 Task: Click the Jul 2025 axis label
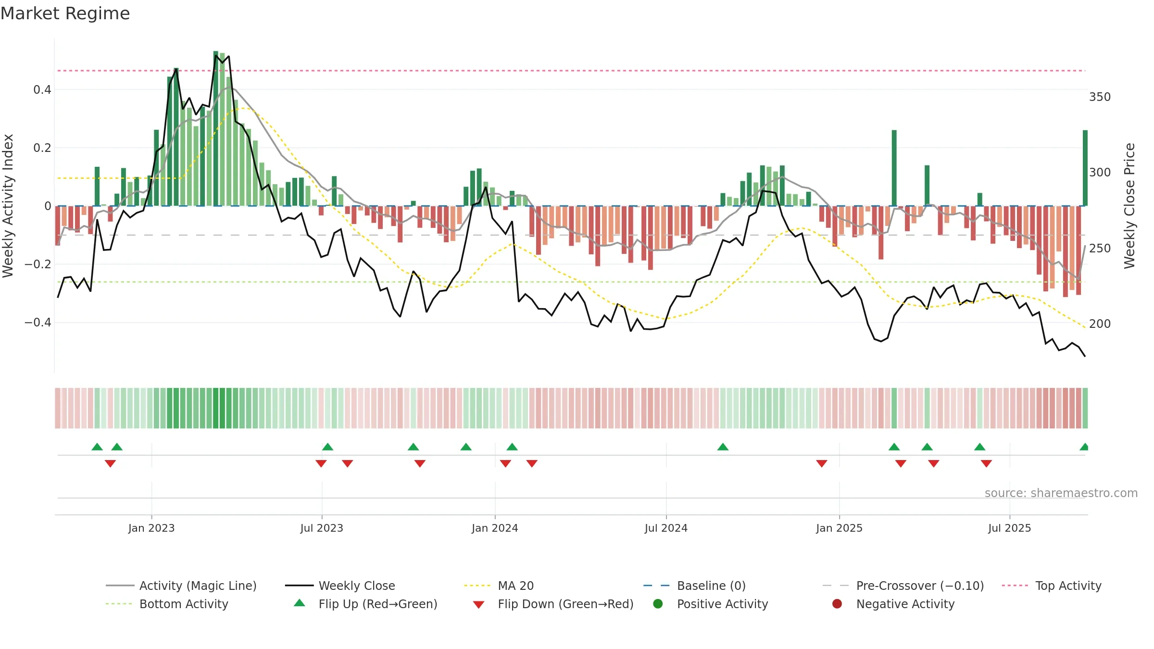tap(1010, 528)
